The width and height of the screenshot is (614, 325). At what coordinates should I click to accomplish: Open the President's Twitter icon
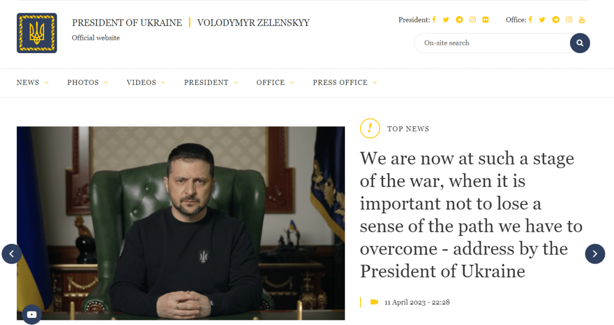pos(446,19)
